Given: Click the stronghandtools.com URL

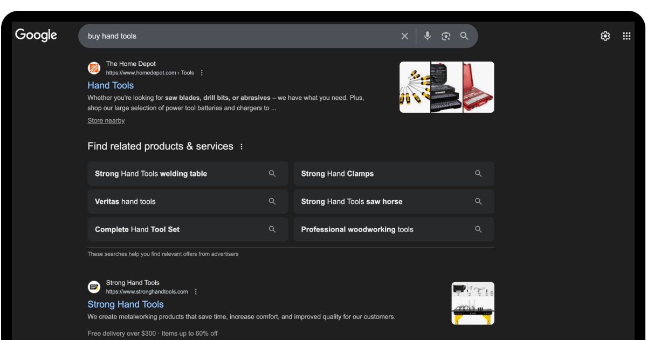Looking at the screenshot, I should (x=147, y=292).
